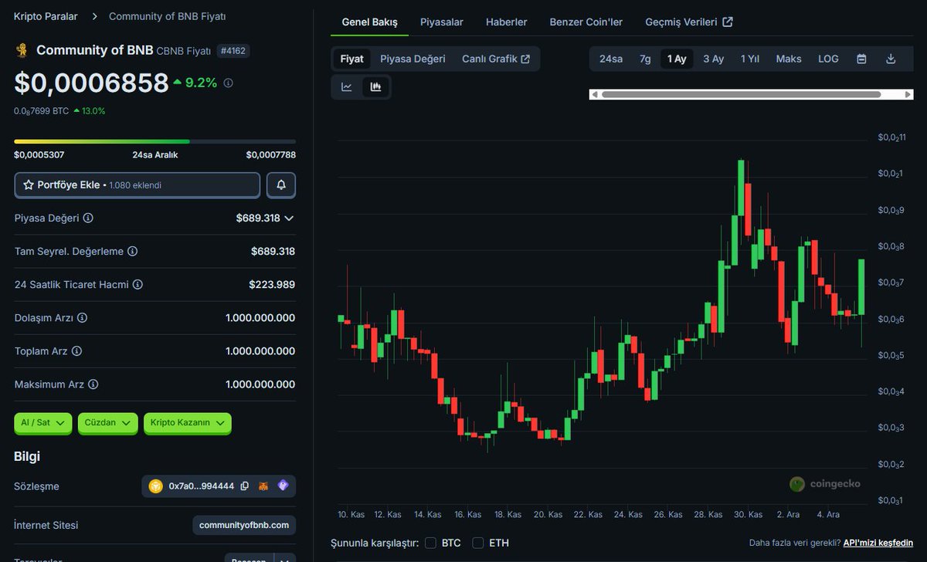Click the Community of BNB coin logo
Viewport: 927px width, 562px height.
click(x=22, y=50)
